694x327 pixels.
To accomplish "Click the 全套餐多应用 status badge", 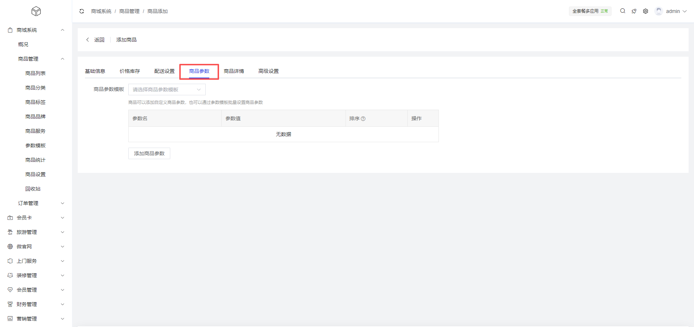I will pyautogui.click(x=590, y=11).
